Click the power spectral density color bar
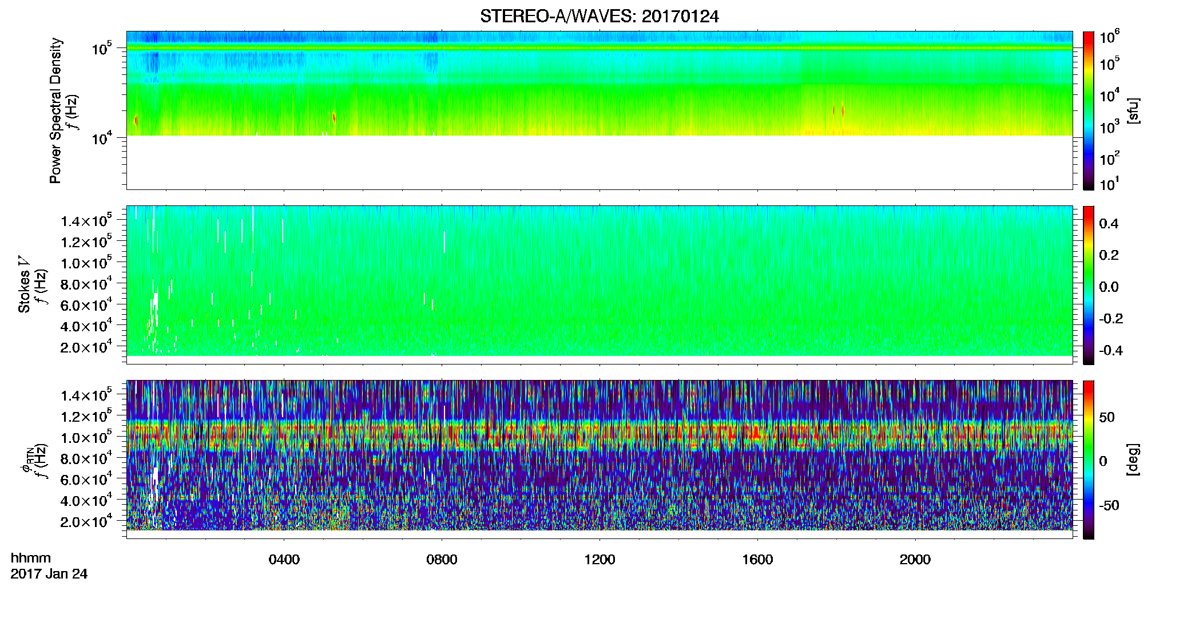The width and height of the screenshot is (1199, 618). [x=1089, y=110]
